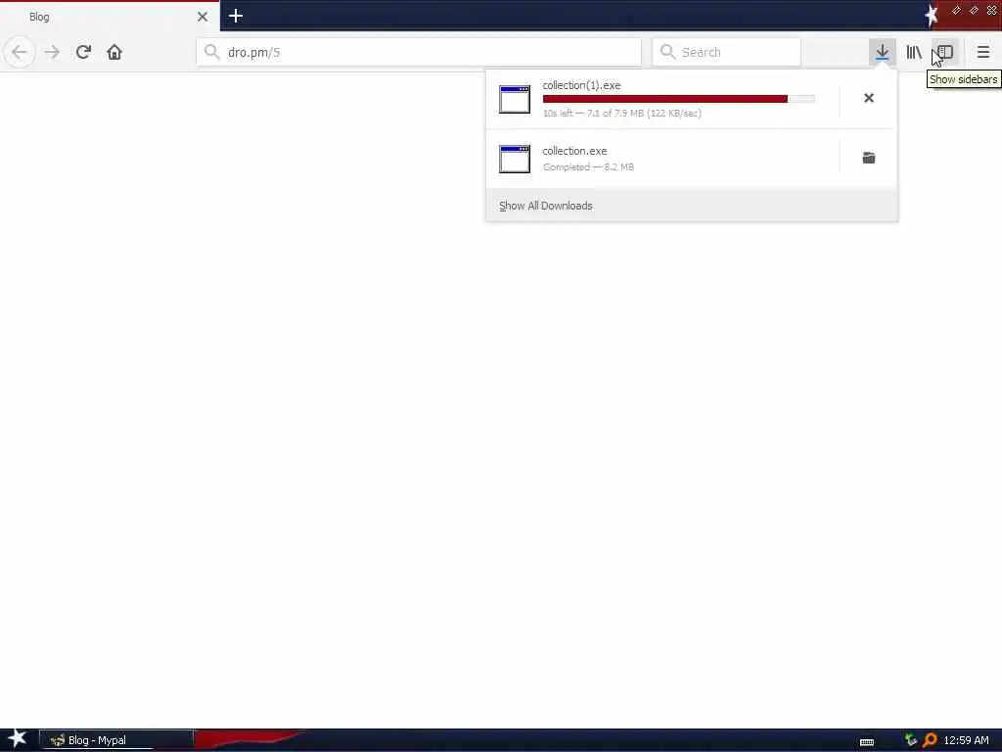Close the Blog tab
The height and width of the screenshot is (752, 1002).
(203, 17)
